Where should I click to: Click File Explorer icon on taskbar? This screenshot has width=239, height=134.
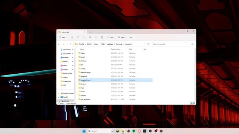tap(123, 131)
